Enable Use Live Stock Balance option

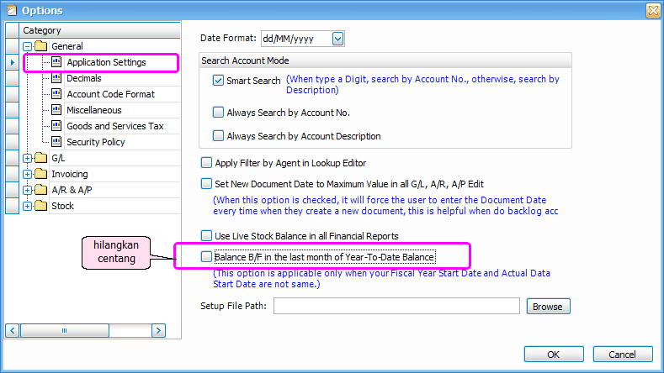[x=206, y=236]
